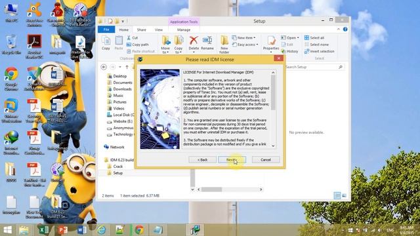Viewport: 420px width, 236px height.
Task: Click Select all in the ribbon
Action: [314, 38]
